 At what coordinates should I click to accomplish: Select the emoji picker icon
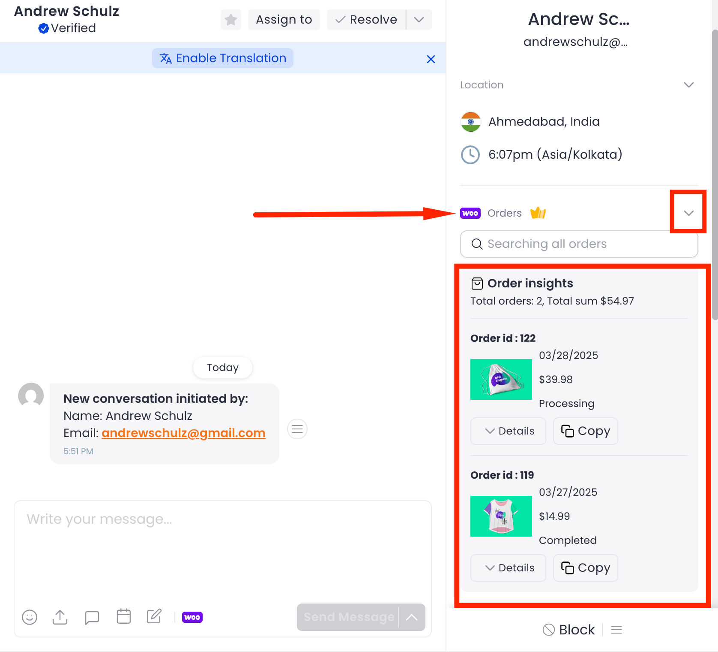click(29, 617)
